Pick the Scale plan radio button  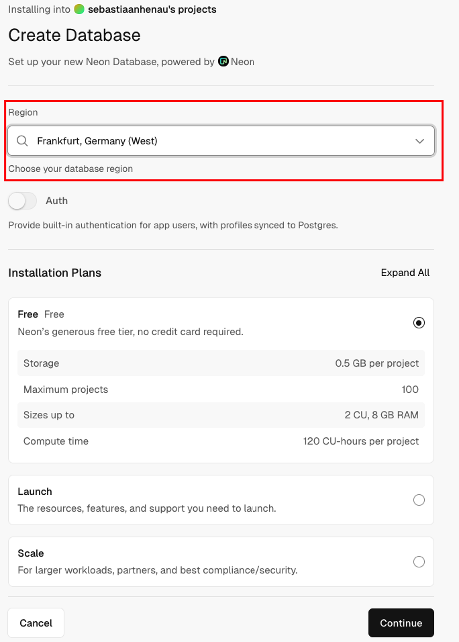click(419, 561)
